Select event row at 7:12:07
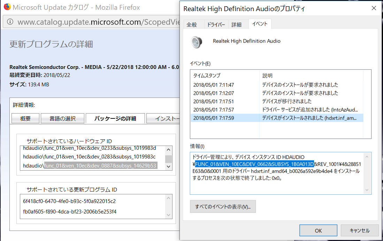This screenshot has width=383, height=241. coord(277,93)
